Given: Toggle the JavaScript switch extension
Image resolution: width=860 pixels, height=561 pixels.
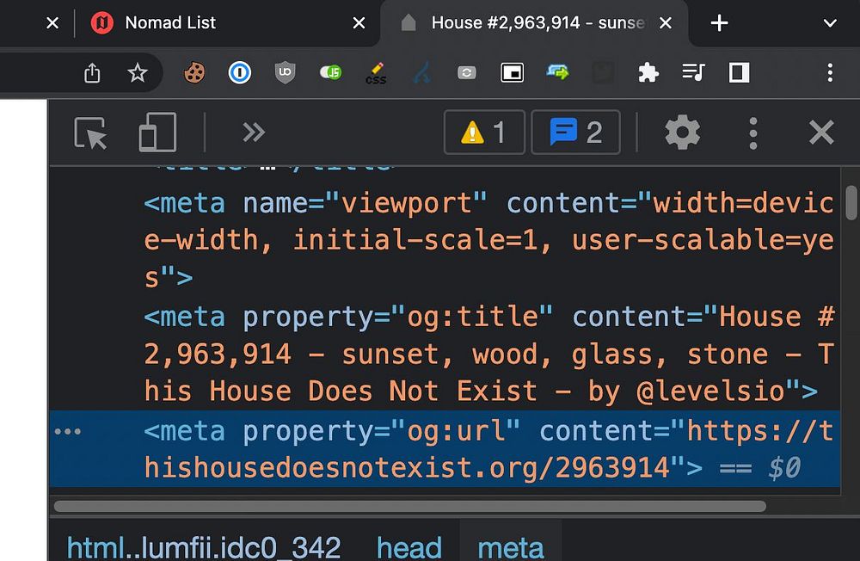Looking at the screenshot, I should (x=331, y=72).
